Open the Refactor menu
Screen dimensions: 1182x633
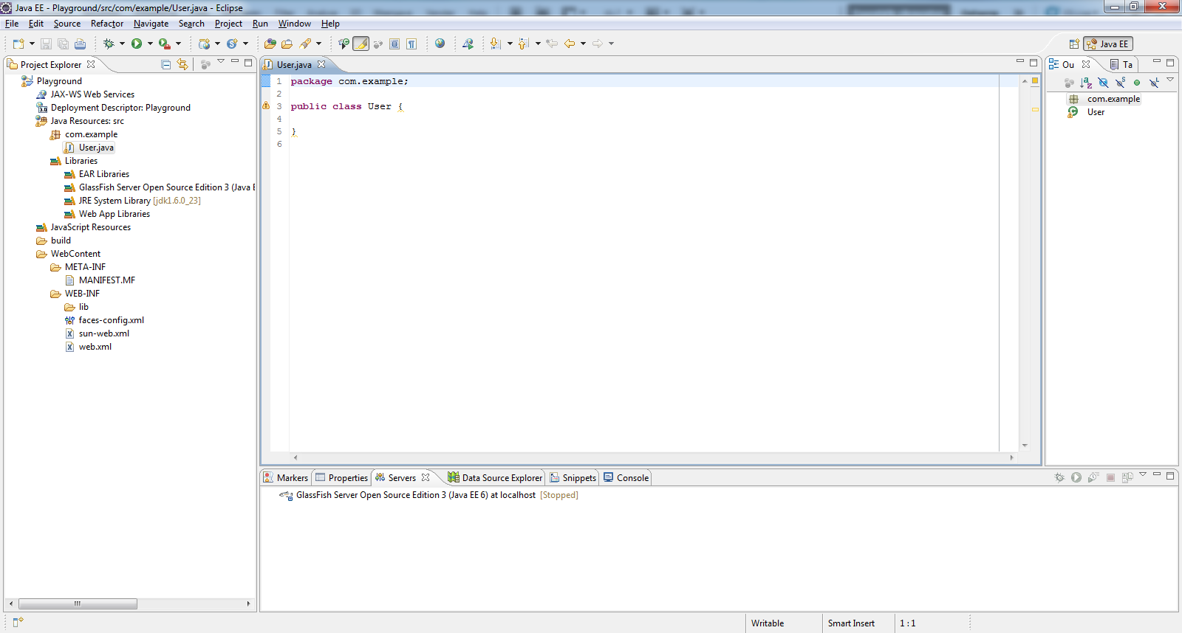107,24
